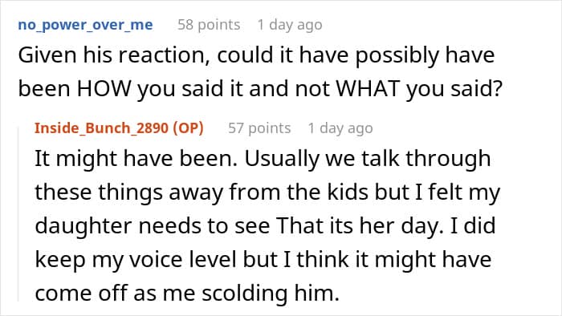
Task: Open timestamp permalink on no_power_over_me comment
Action: (x=290, y=25)
